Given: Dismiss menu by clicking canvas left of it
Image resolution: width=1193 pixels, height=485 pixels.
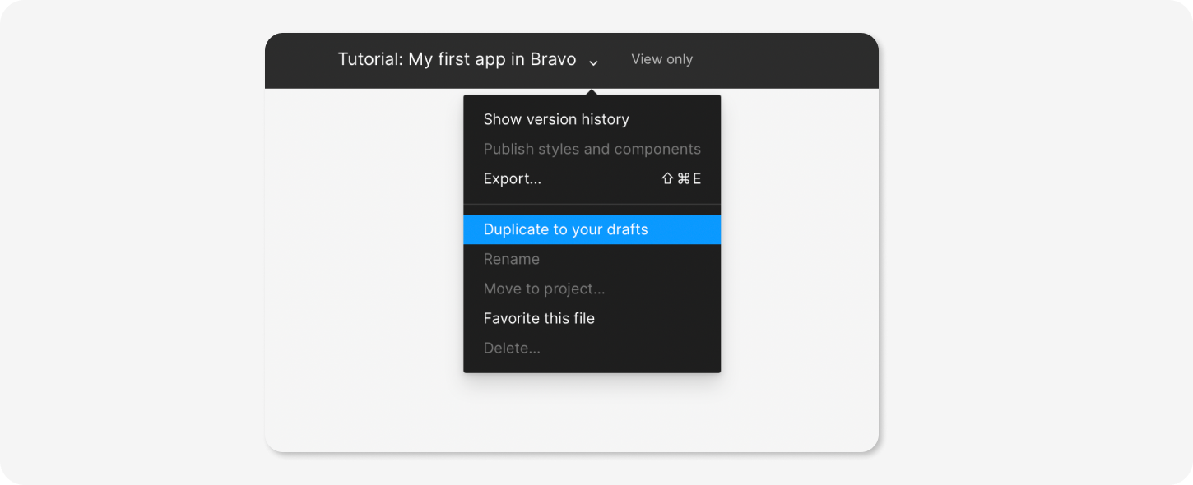Looking at the screenshot, I should tap(362, 247).
